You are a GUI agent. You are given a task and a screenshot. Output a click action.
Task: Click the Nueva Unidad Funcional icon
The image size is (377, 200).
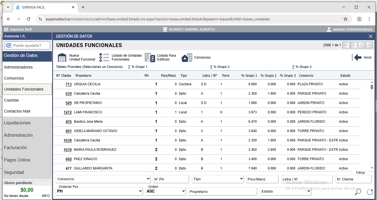pos(62,57)
